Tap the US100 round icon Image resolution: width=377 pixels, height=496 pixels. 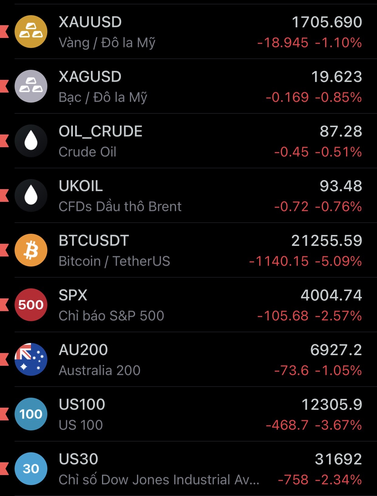point(31,414)
